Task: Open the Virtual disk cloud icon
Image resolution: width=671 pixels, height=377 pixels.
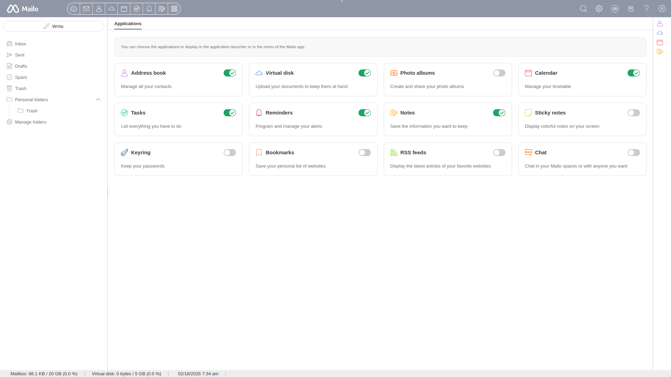Action: pos(111,9)
